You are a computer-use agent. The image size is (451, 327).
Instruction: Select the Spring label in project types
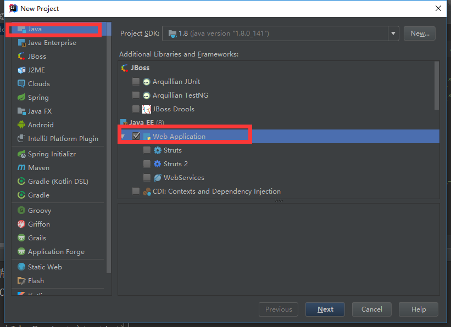click(38, 98)
